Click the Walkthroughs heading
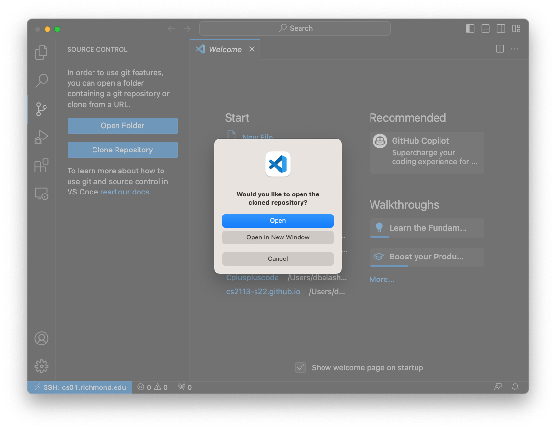The width and height of the screenshot is (556, 430). point(404,205)
